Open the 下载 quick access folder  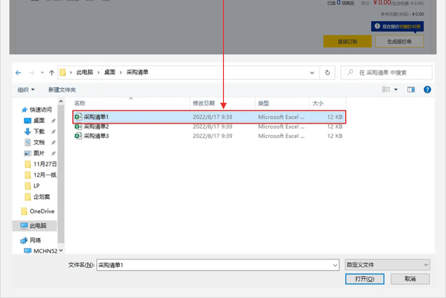coord(39,131)
